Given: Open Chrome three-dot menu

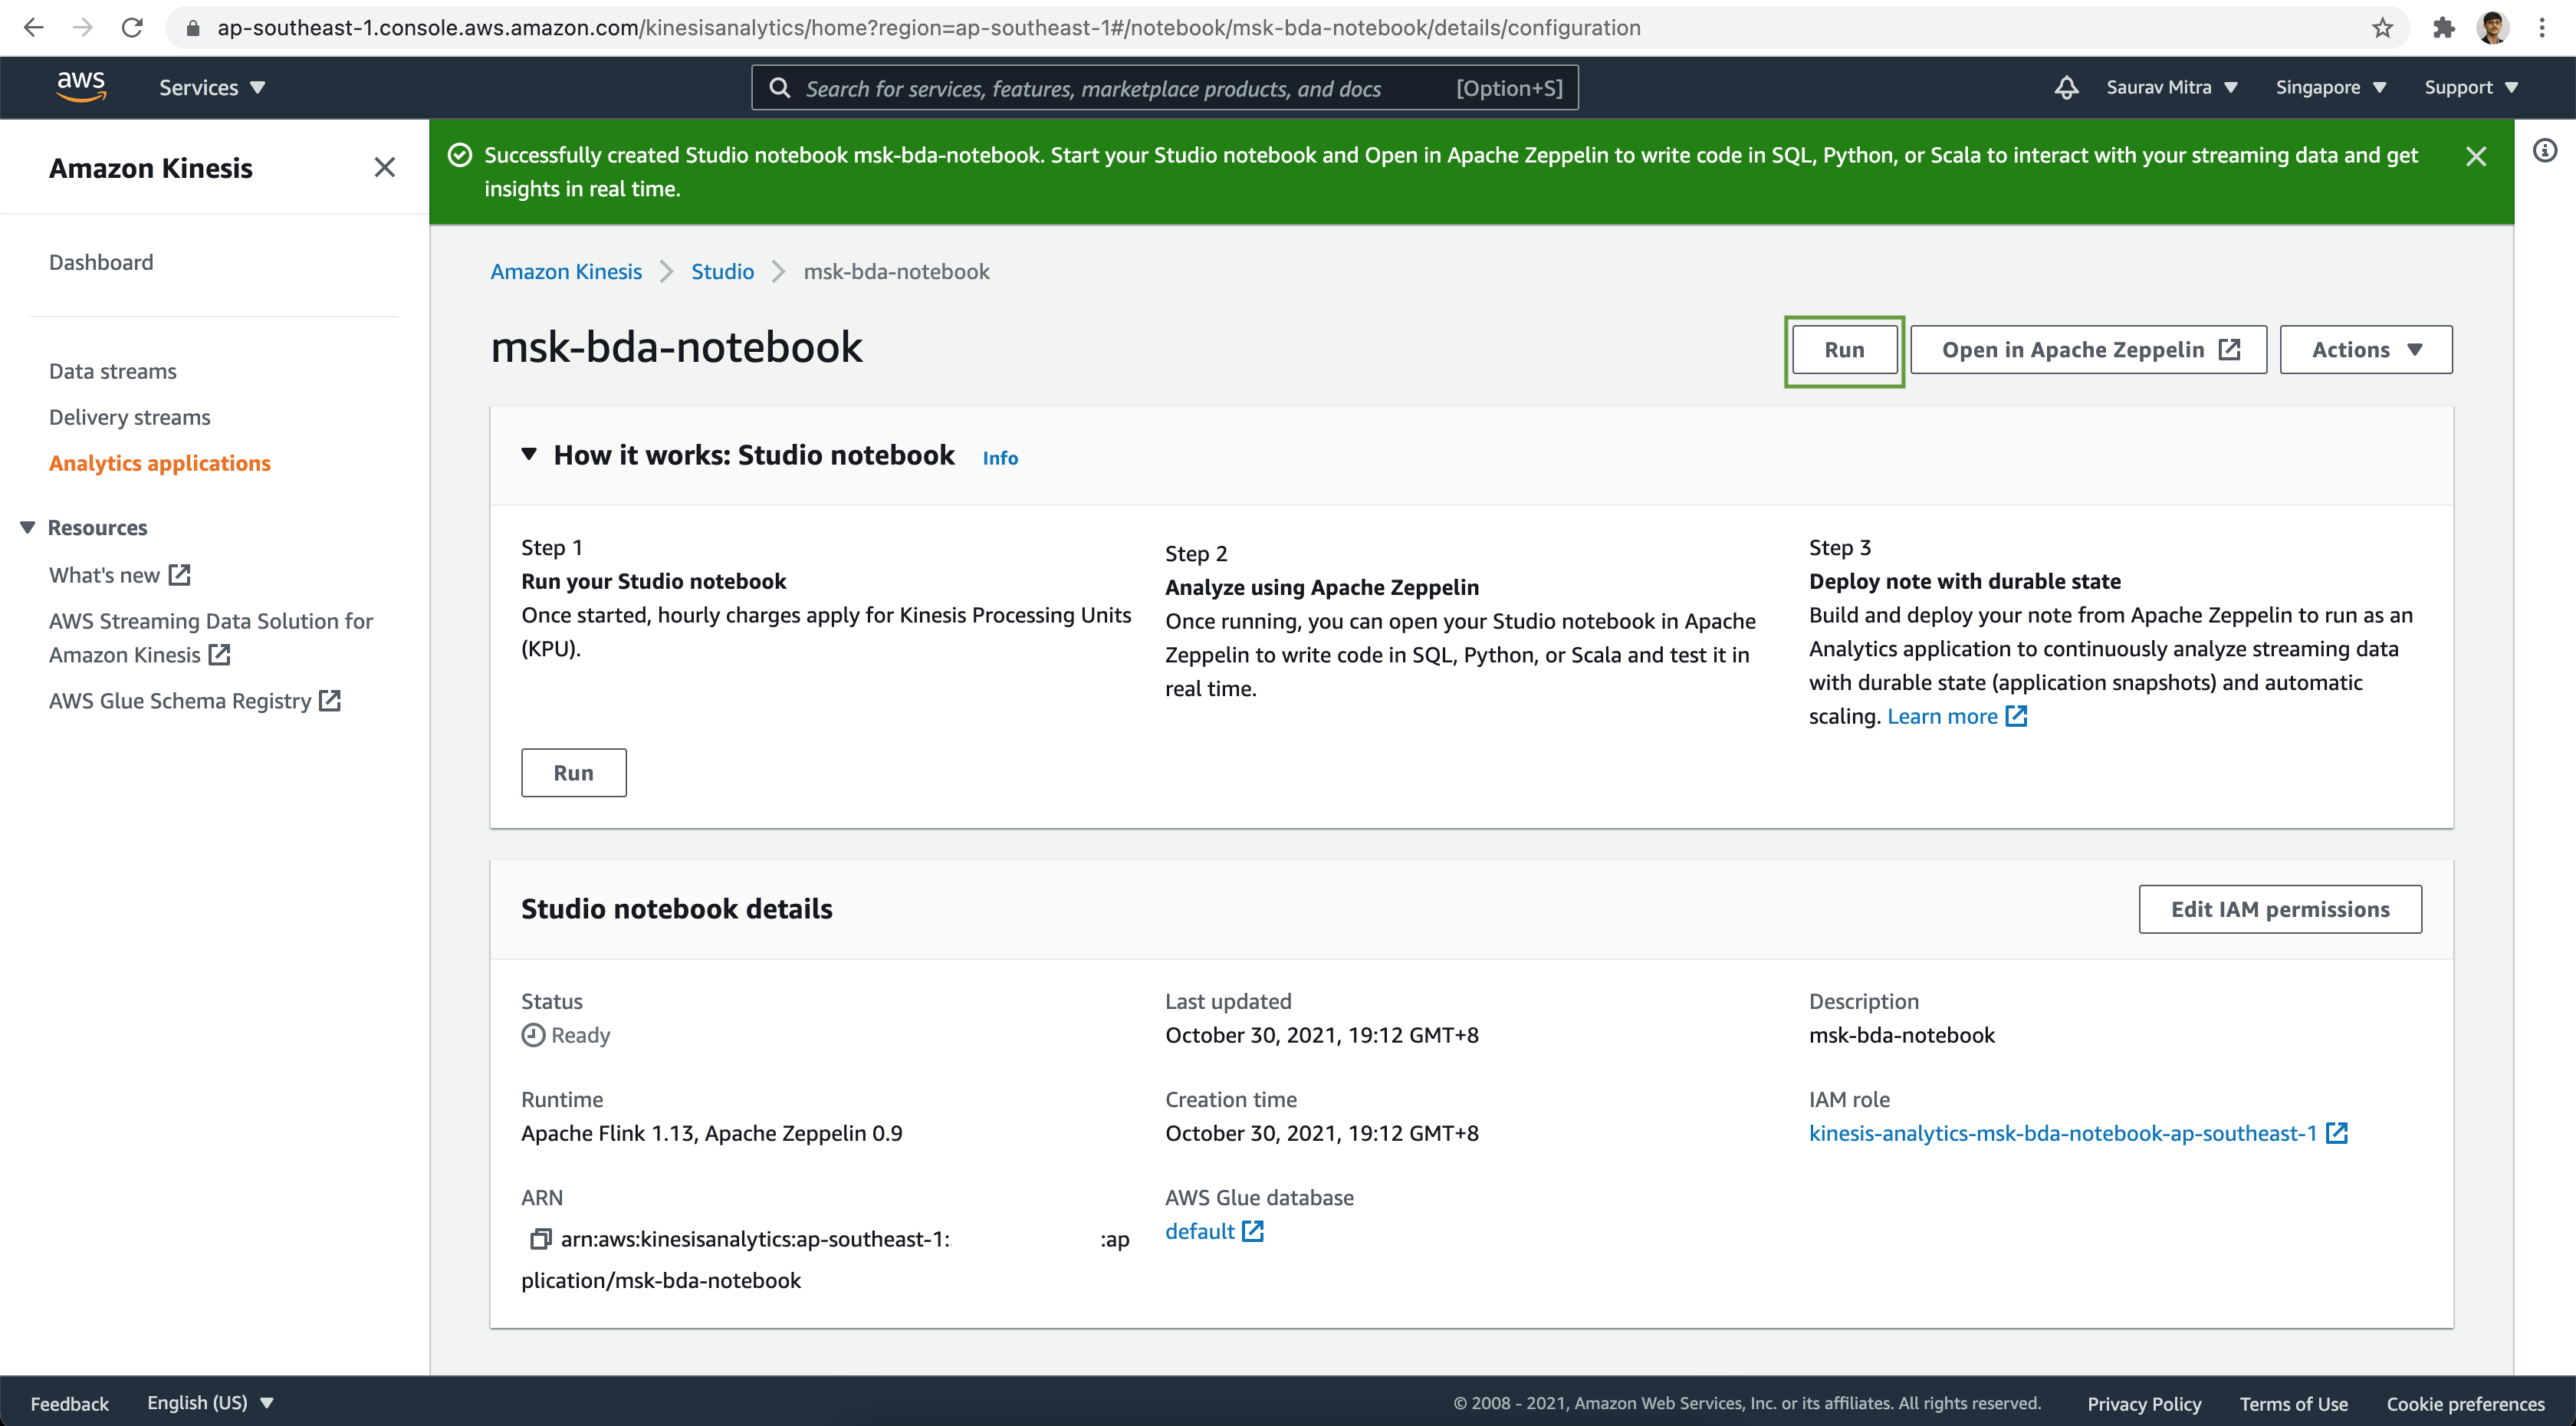Looking at the screenshot, I should [x=2541, y=27].
